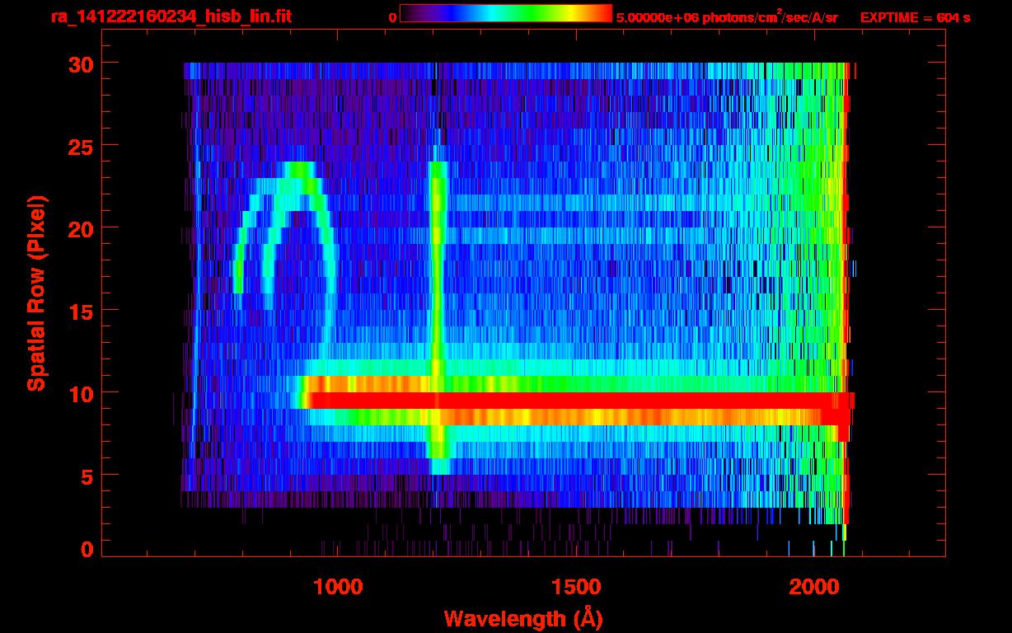Click the x-axis tick label 2000

[x=813, y=587]
